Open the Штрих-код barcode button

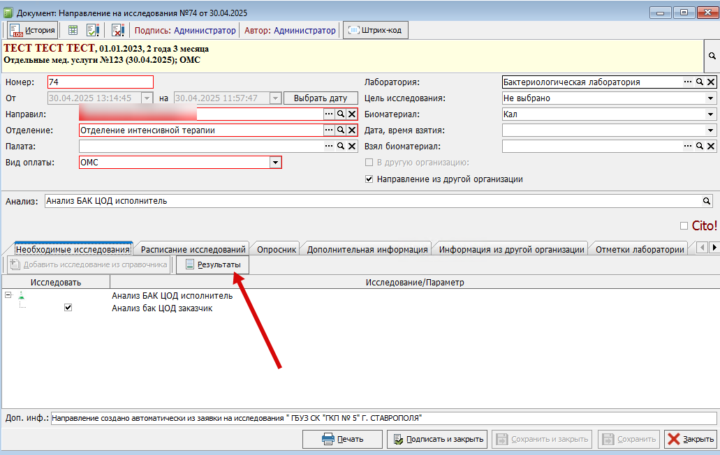coord(375,30)
